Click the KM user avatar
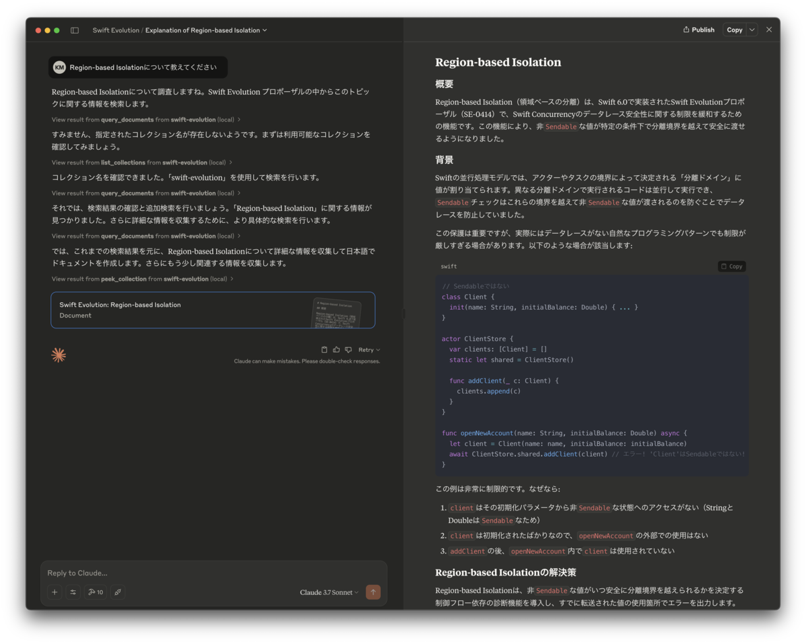The width and height of the screenshot is (806, 644). pyautogui.click(x=60, y=67)
